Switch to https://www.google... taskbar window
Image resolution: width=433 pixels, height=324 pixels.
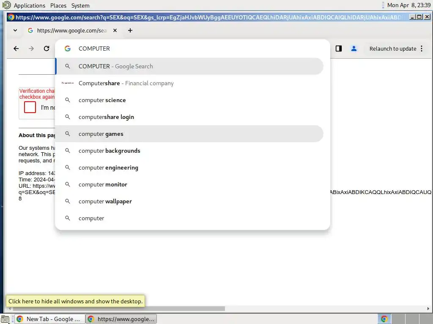pyautogui.click(x=121, y=319)
